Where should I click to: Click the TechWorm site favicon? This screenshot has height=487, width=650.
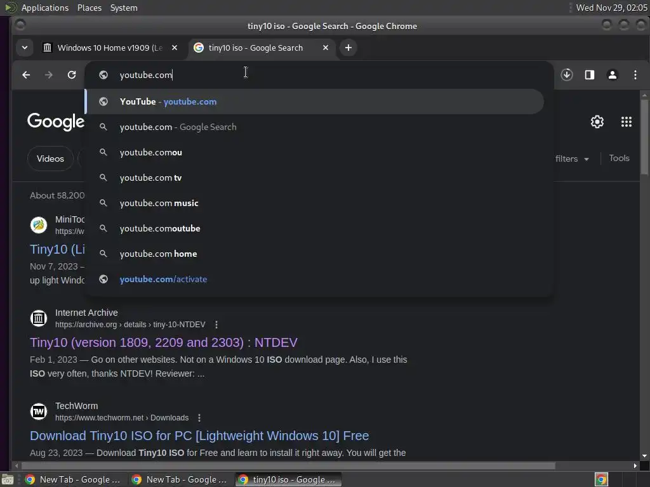[x=39, y=412]
